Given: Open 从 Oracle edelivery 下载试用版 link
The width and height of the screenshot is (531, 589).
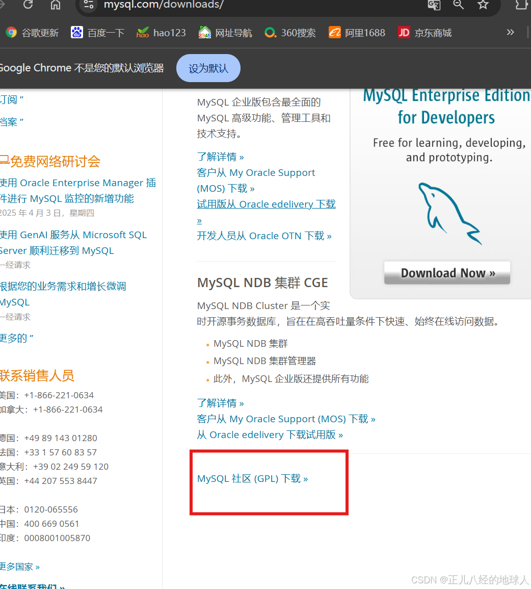Looking at the screenshot, I should [x=270, y=434].
